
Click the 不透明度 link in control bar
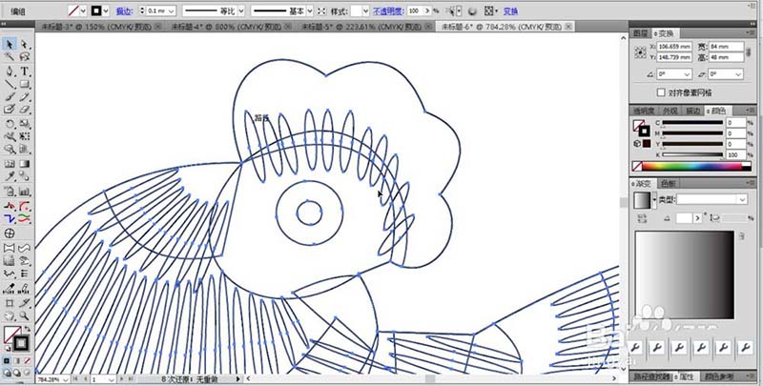[388, 10]
